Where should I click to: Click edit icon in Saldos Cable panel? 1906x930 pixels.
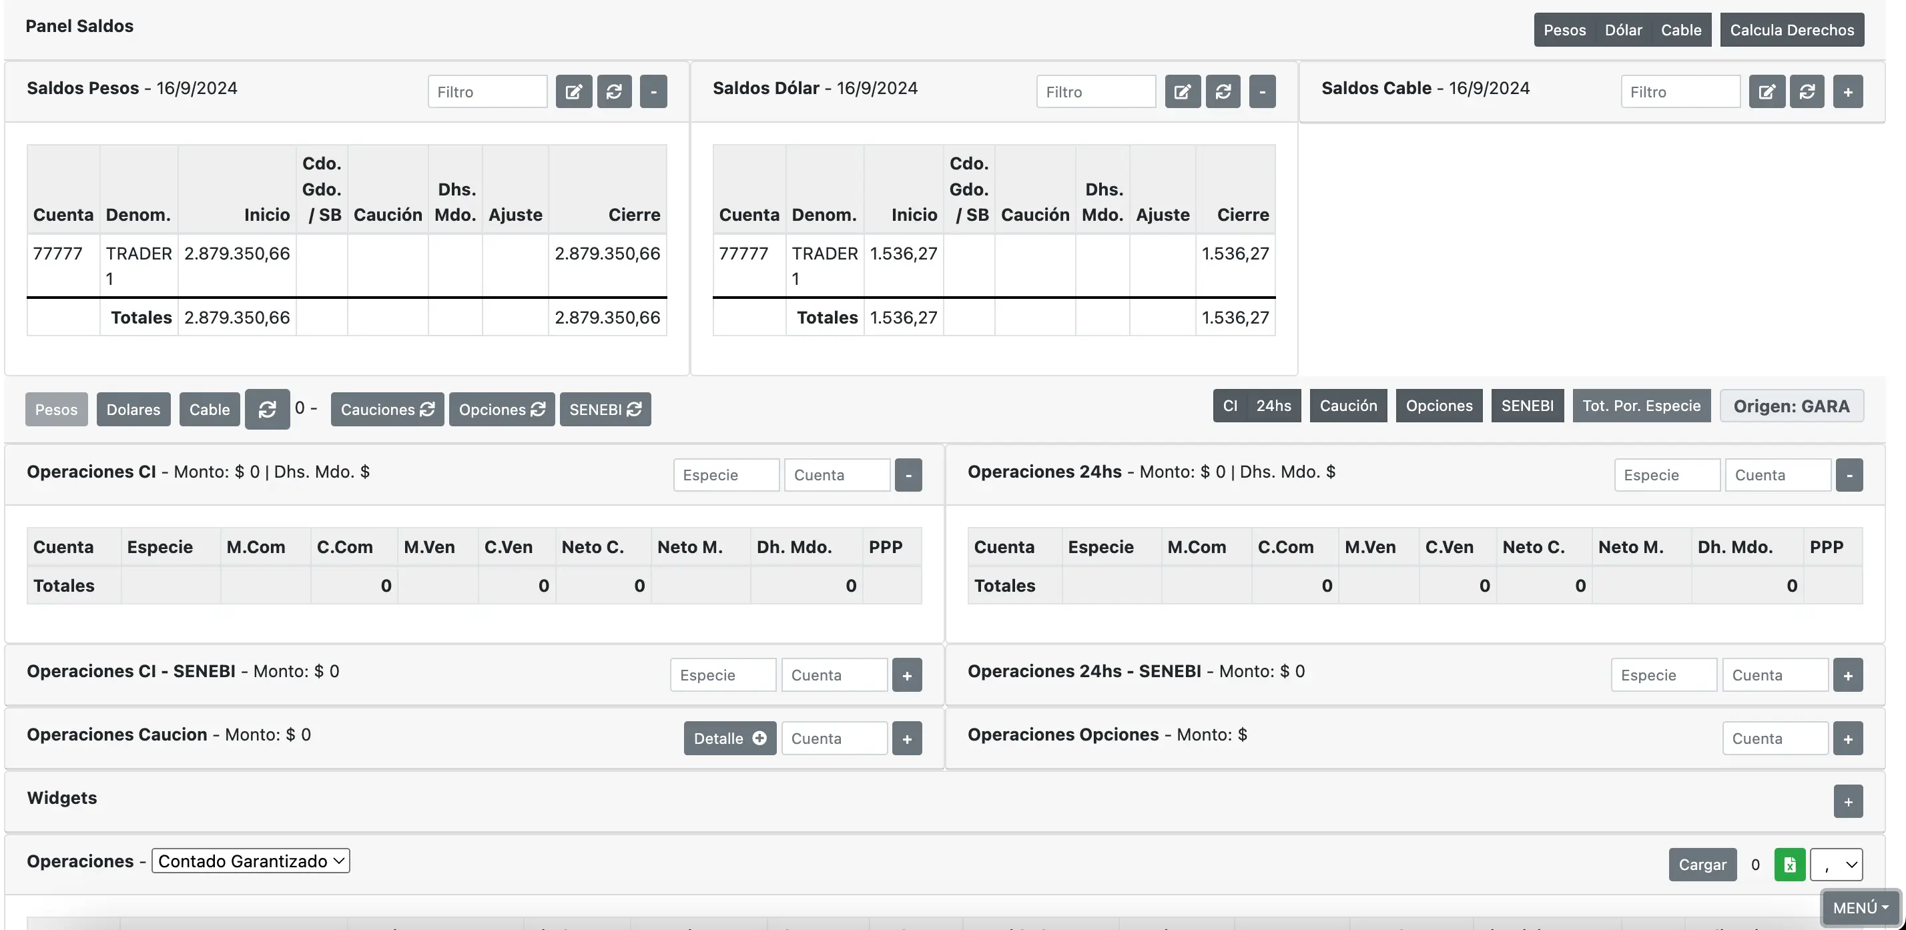coord(1766,92)
